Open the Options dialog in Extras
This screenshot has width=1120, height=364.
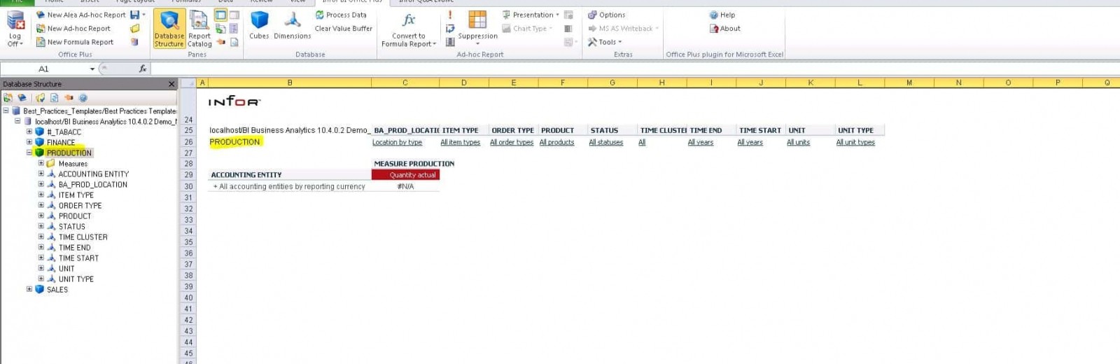pyautogui.click(x=606, y=15)
